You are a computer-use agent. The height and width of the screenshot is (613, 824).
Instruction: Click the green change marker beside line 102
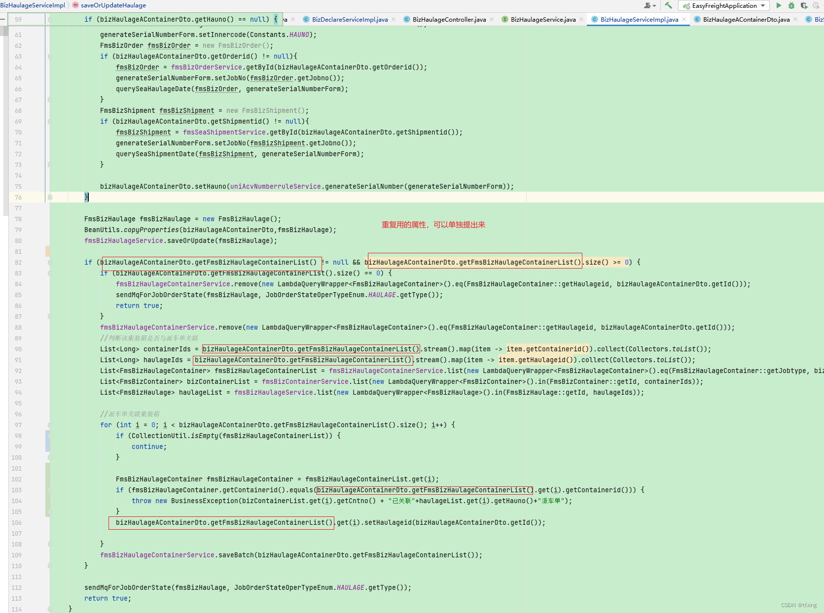[48, 490]
